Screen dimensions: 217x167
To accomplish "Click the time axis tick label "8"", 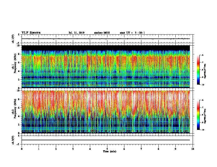I will click(158, 149).
